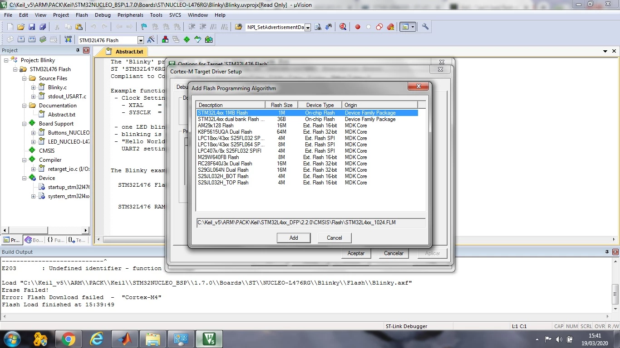Viewport: 620px width, 348px height.
Task: Open the Debug menu
Action: (103, 15)
